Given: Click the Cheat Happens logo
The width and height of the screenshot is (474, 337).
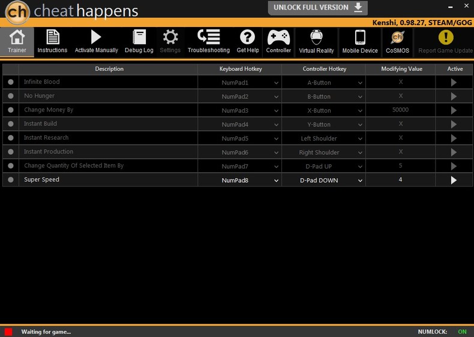Looking at the screenshot, I should pyautogui.click(x=17, y=13).
